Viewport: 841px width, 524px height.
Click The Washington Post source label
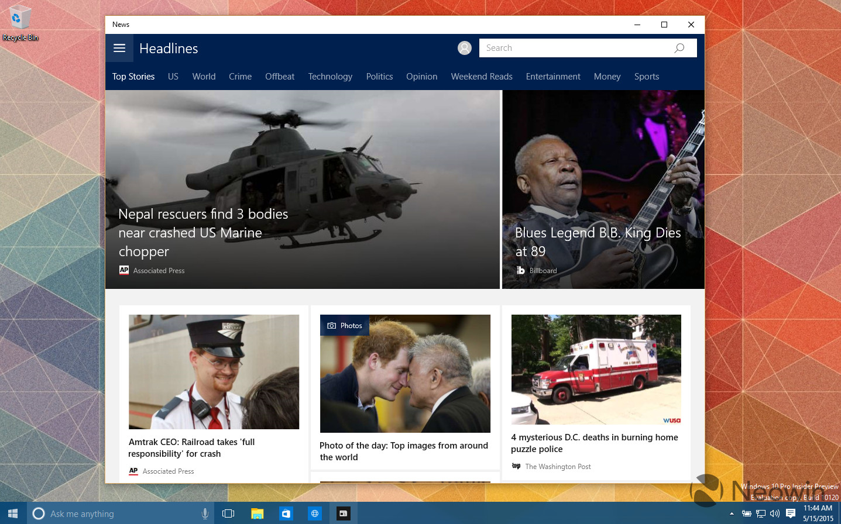click(x=558, y=467)
